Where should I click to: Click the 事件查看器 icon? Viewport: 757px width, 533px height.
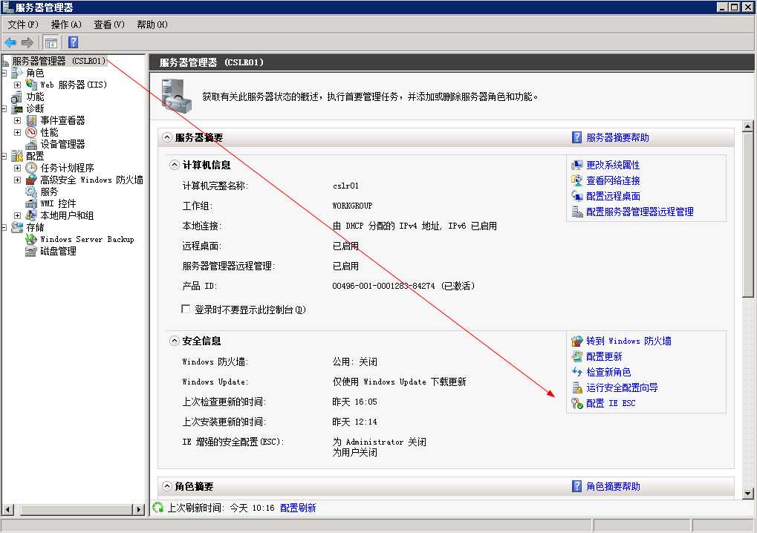[x=31, y=120]
